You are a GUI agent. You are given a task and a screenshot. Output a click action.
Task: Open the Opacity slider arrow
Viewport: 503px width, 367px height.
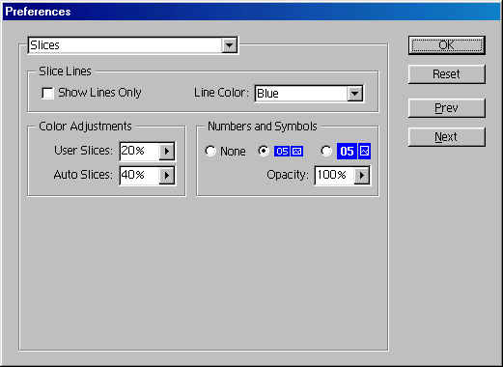(x=362, y=175)
